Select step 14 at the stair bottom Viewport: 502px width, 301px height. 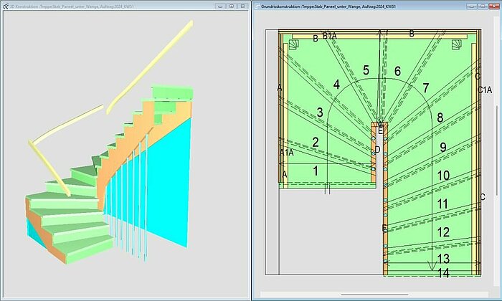pos(443,273)
